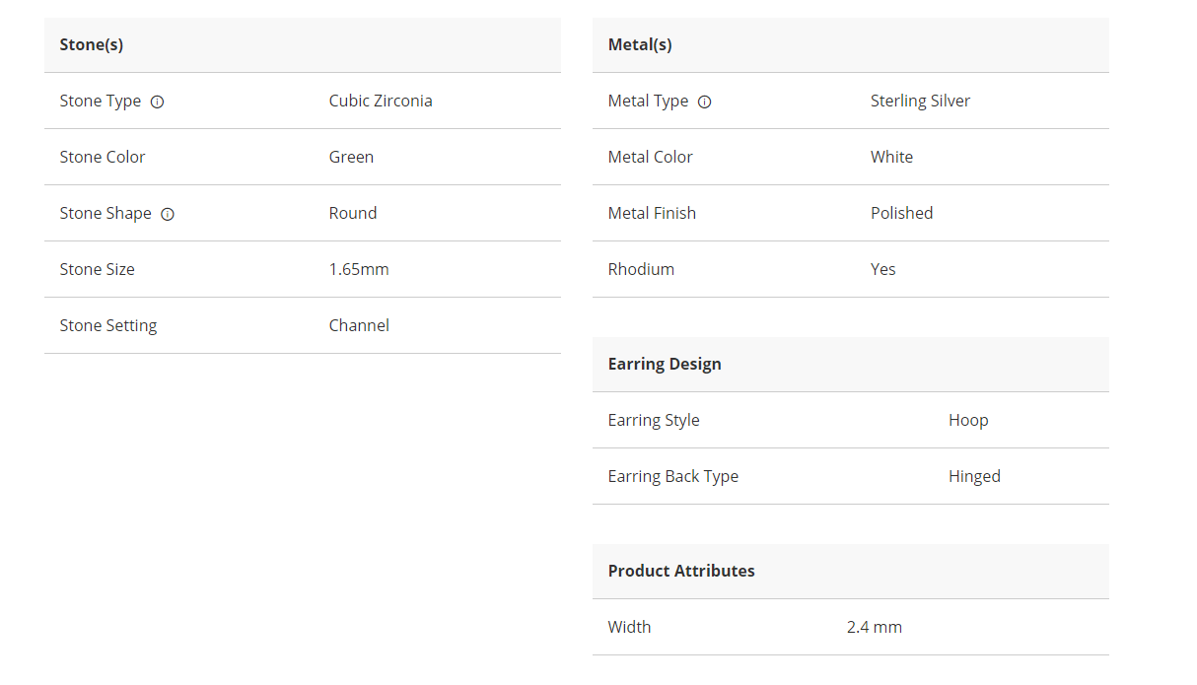Click the info icon next to Metal Type
The image size is (1197, 685).
(704, 102)
